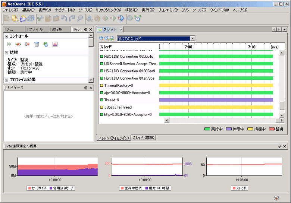The image size is (291, 203).
Task: Click the Reset collected results icon
Action: tap(28, 44)
